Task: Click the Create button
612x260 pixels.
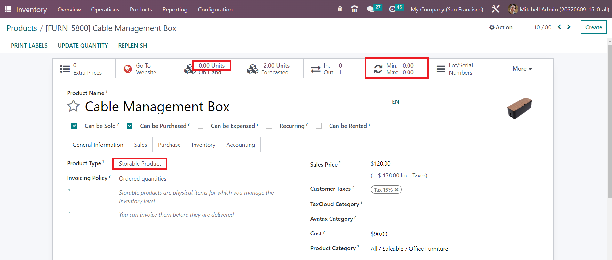Action: coord(593,27)
